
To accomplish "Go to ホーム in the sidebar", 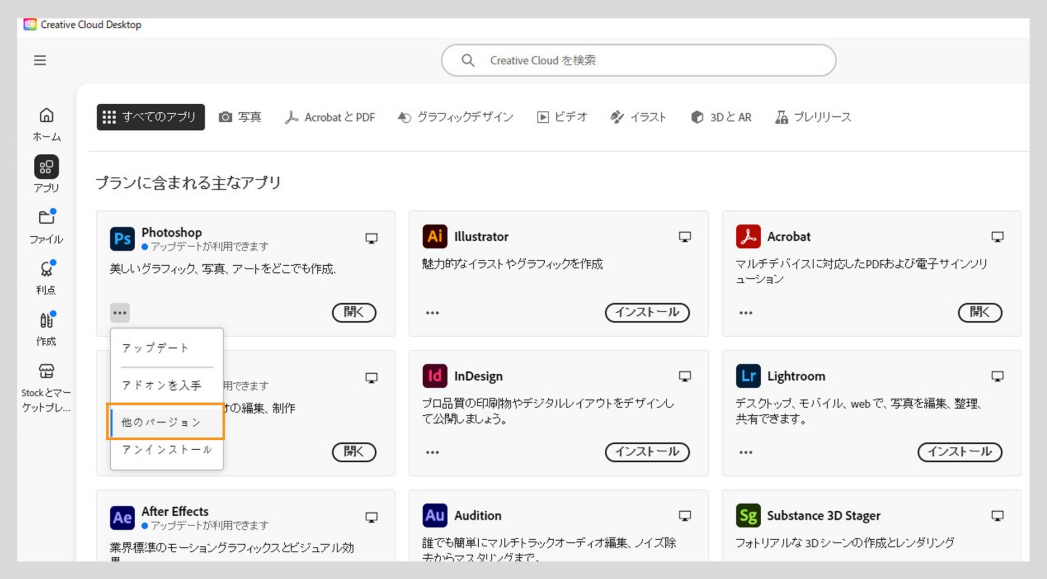I will [46, 124].
